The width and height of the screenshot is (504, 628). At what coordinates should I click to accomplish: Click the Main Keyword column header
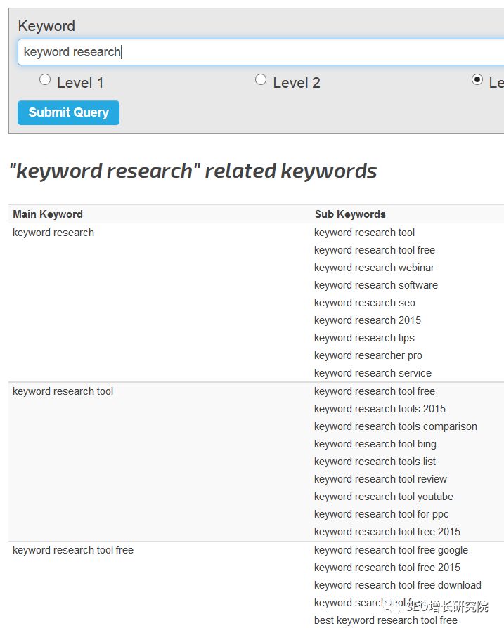click(48, 214)
